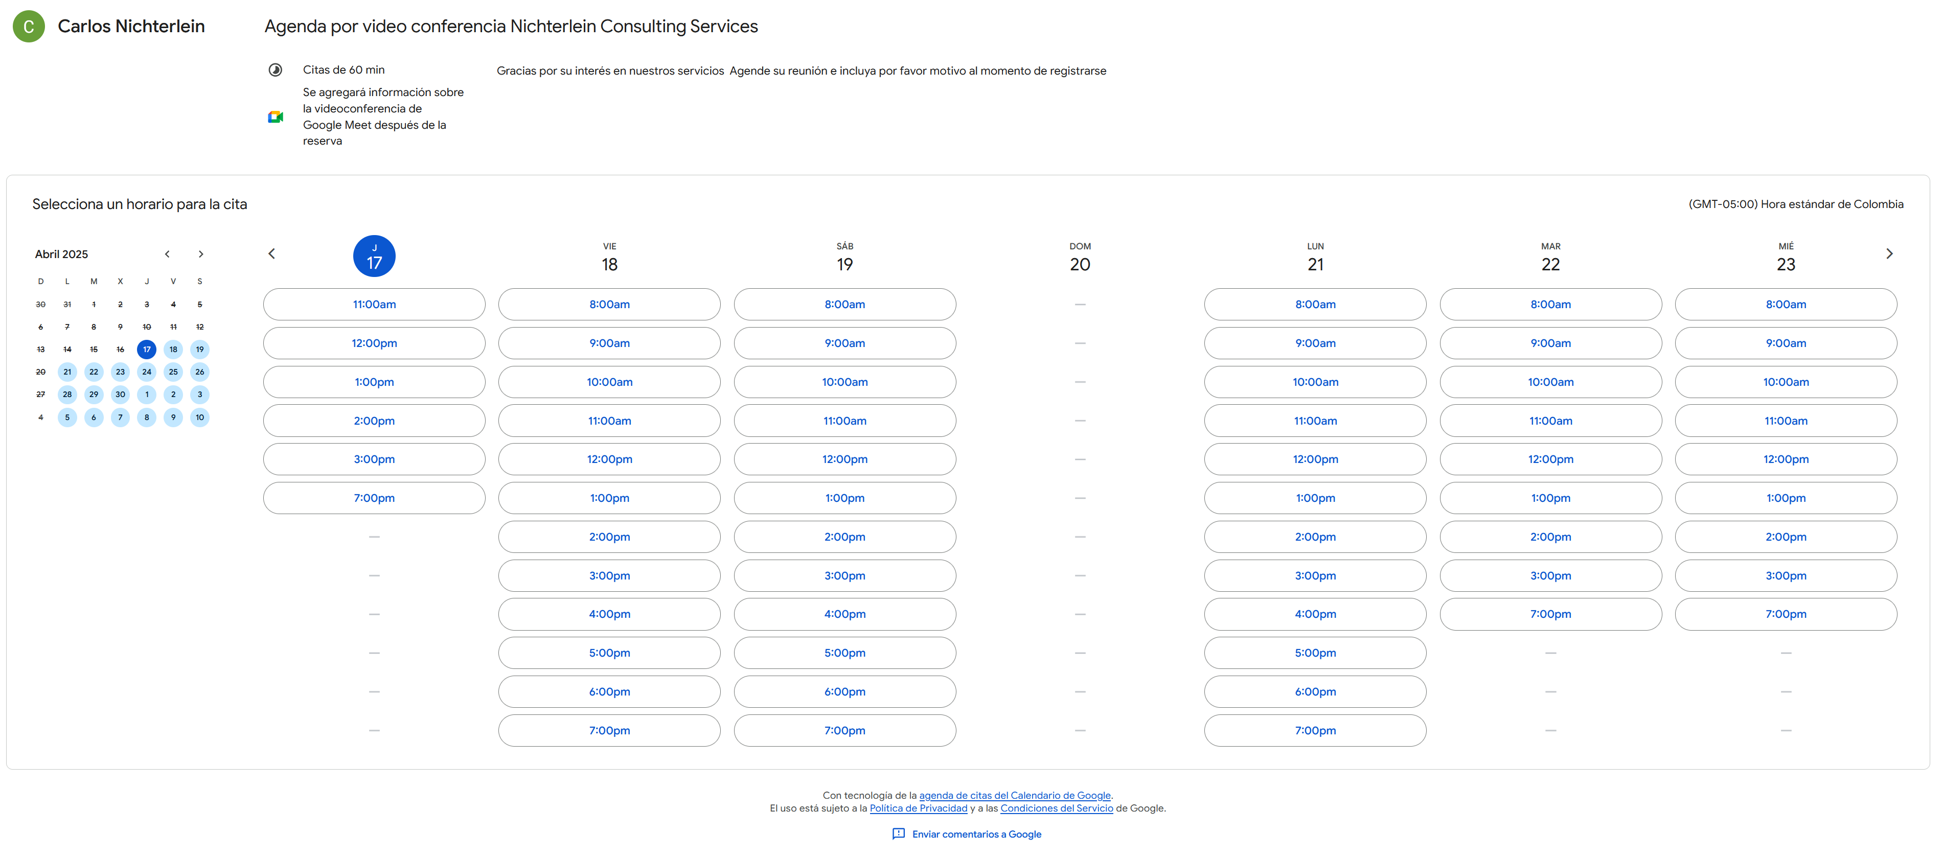Go to next month in mini calendar
Screen dimensions: 1943x857
coord(200,254)
